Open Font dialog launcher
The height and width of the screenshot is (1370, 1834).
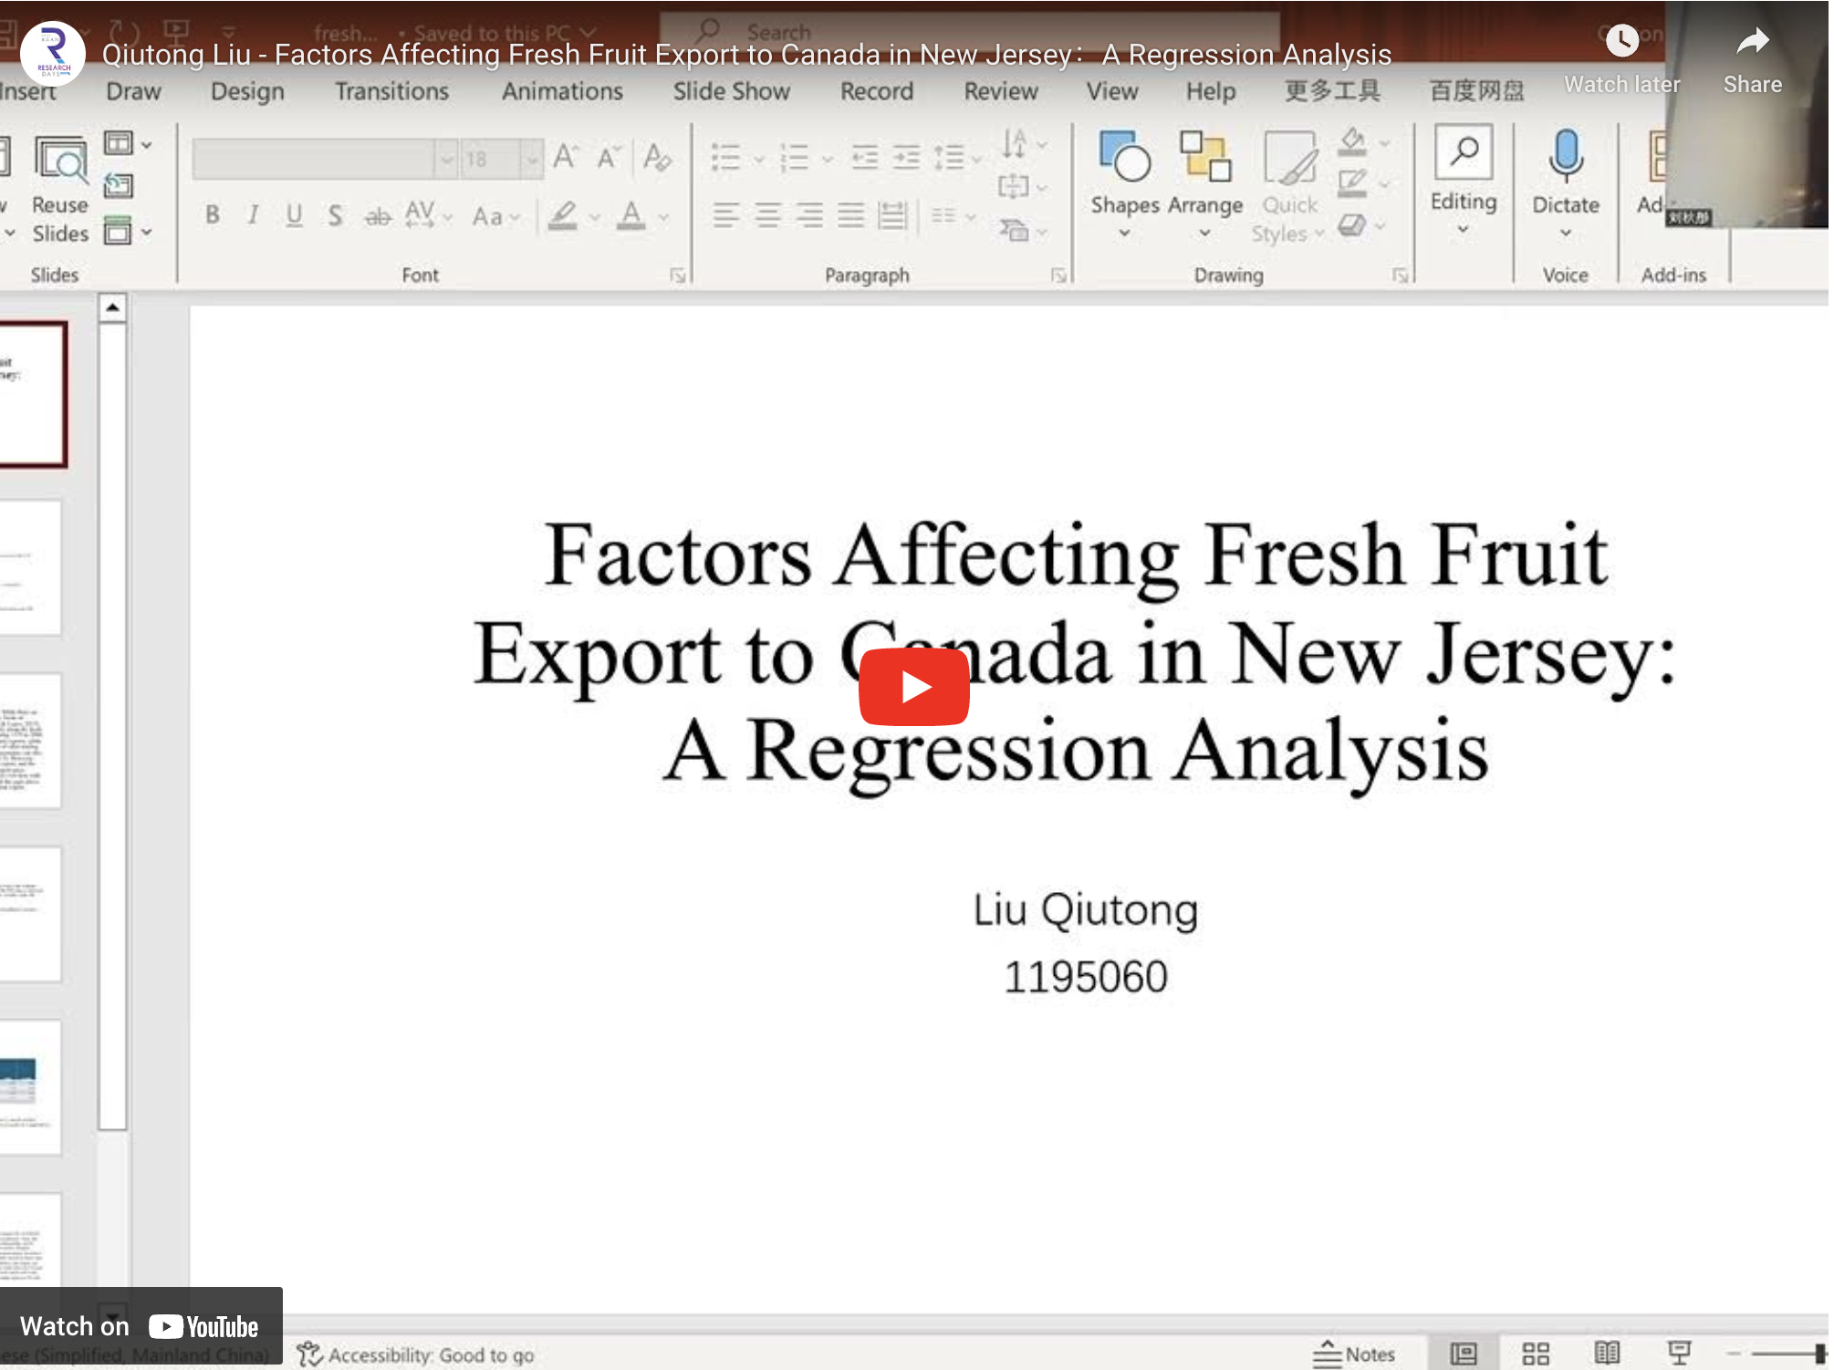coord(677,275)
